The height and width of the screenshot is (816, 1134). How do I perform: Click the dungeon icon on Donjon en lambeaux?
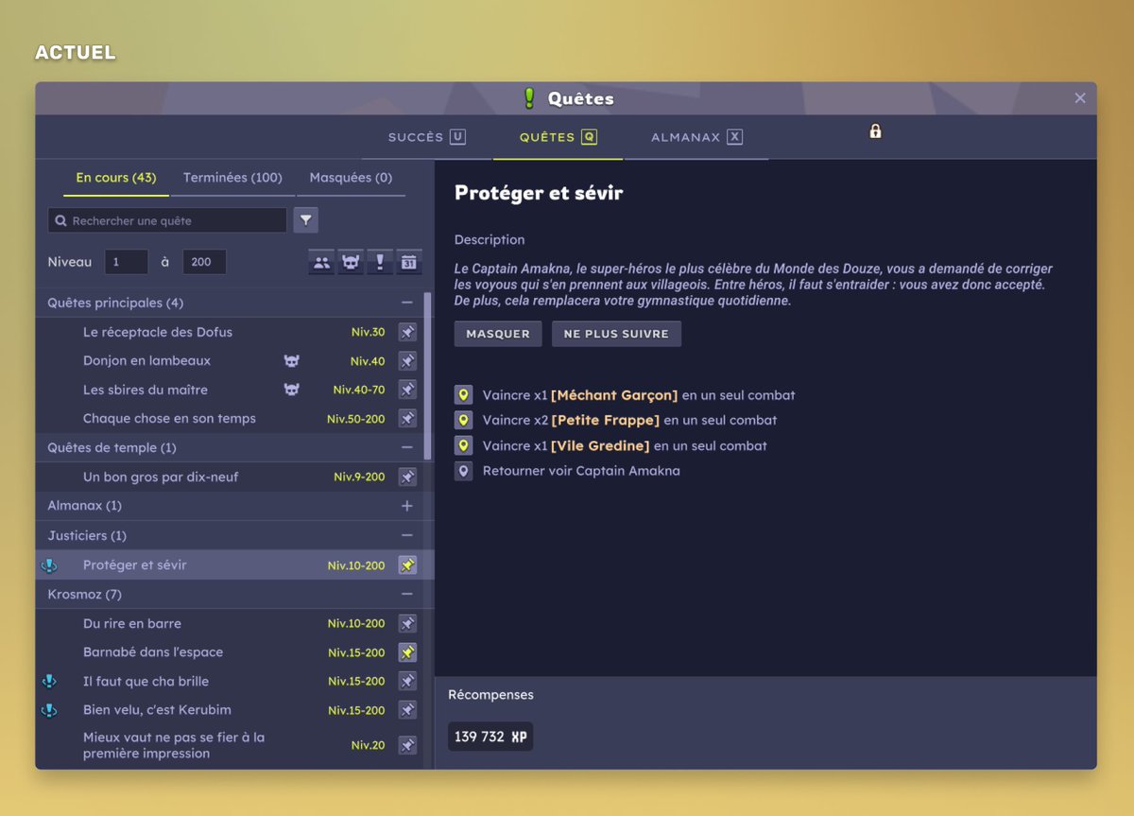click(x=292, y=361)
